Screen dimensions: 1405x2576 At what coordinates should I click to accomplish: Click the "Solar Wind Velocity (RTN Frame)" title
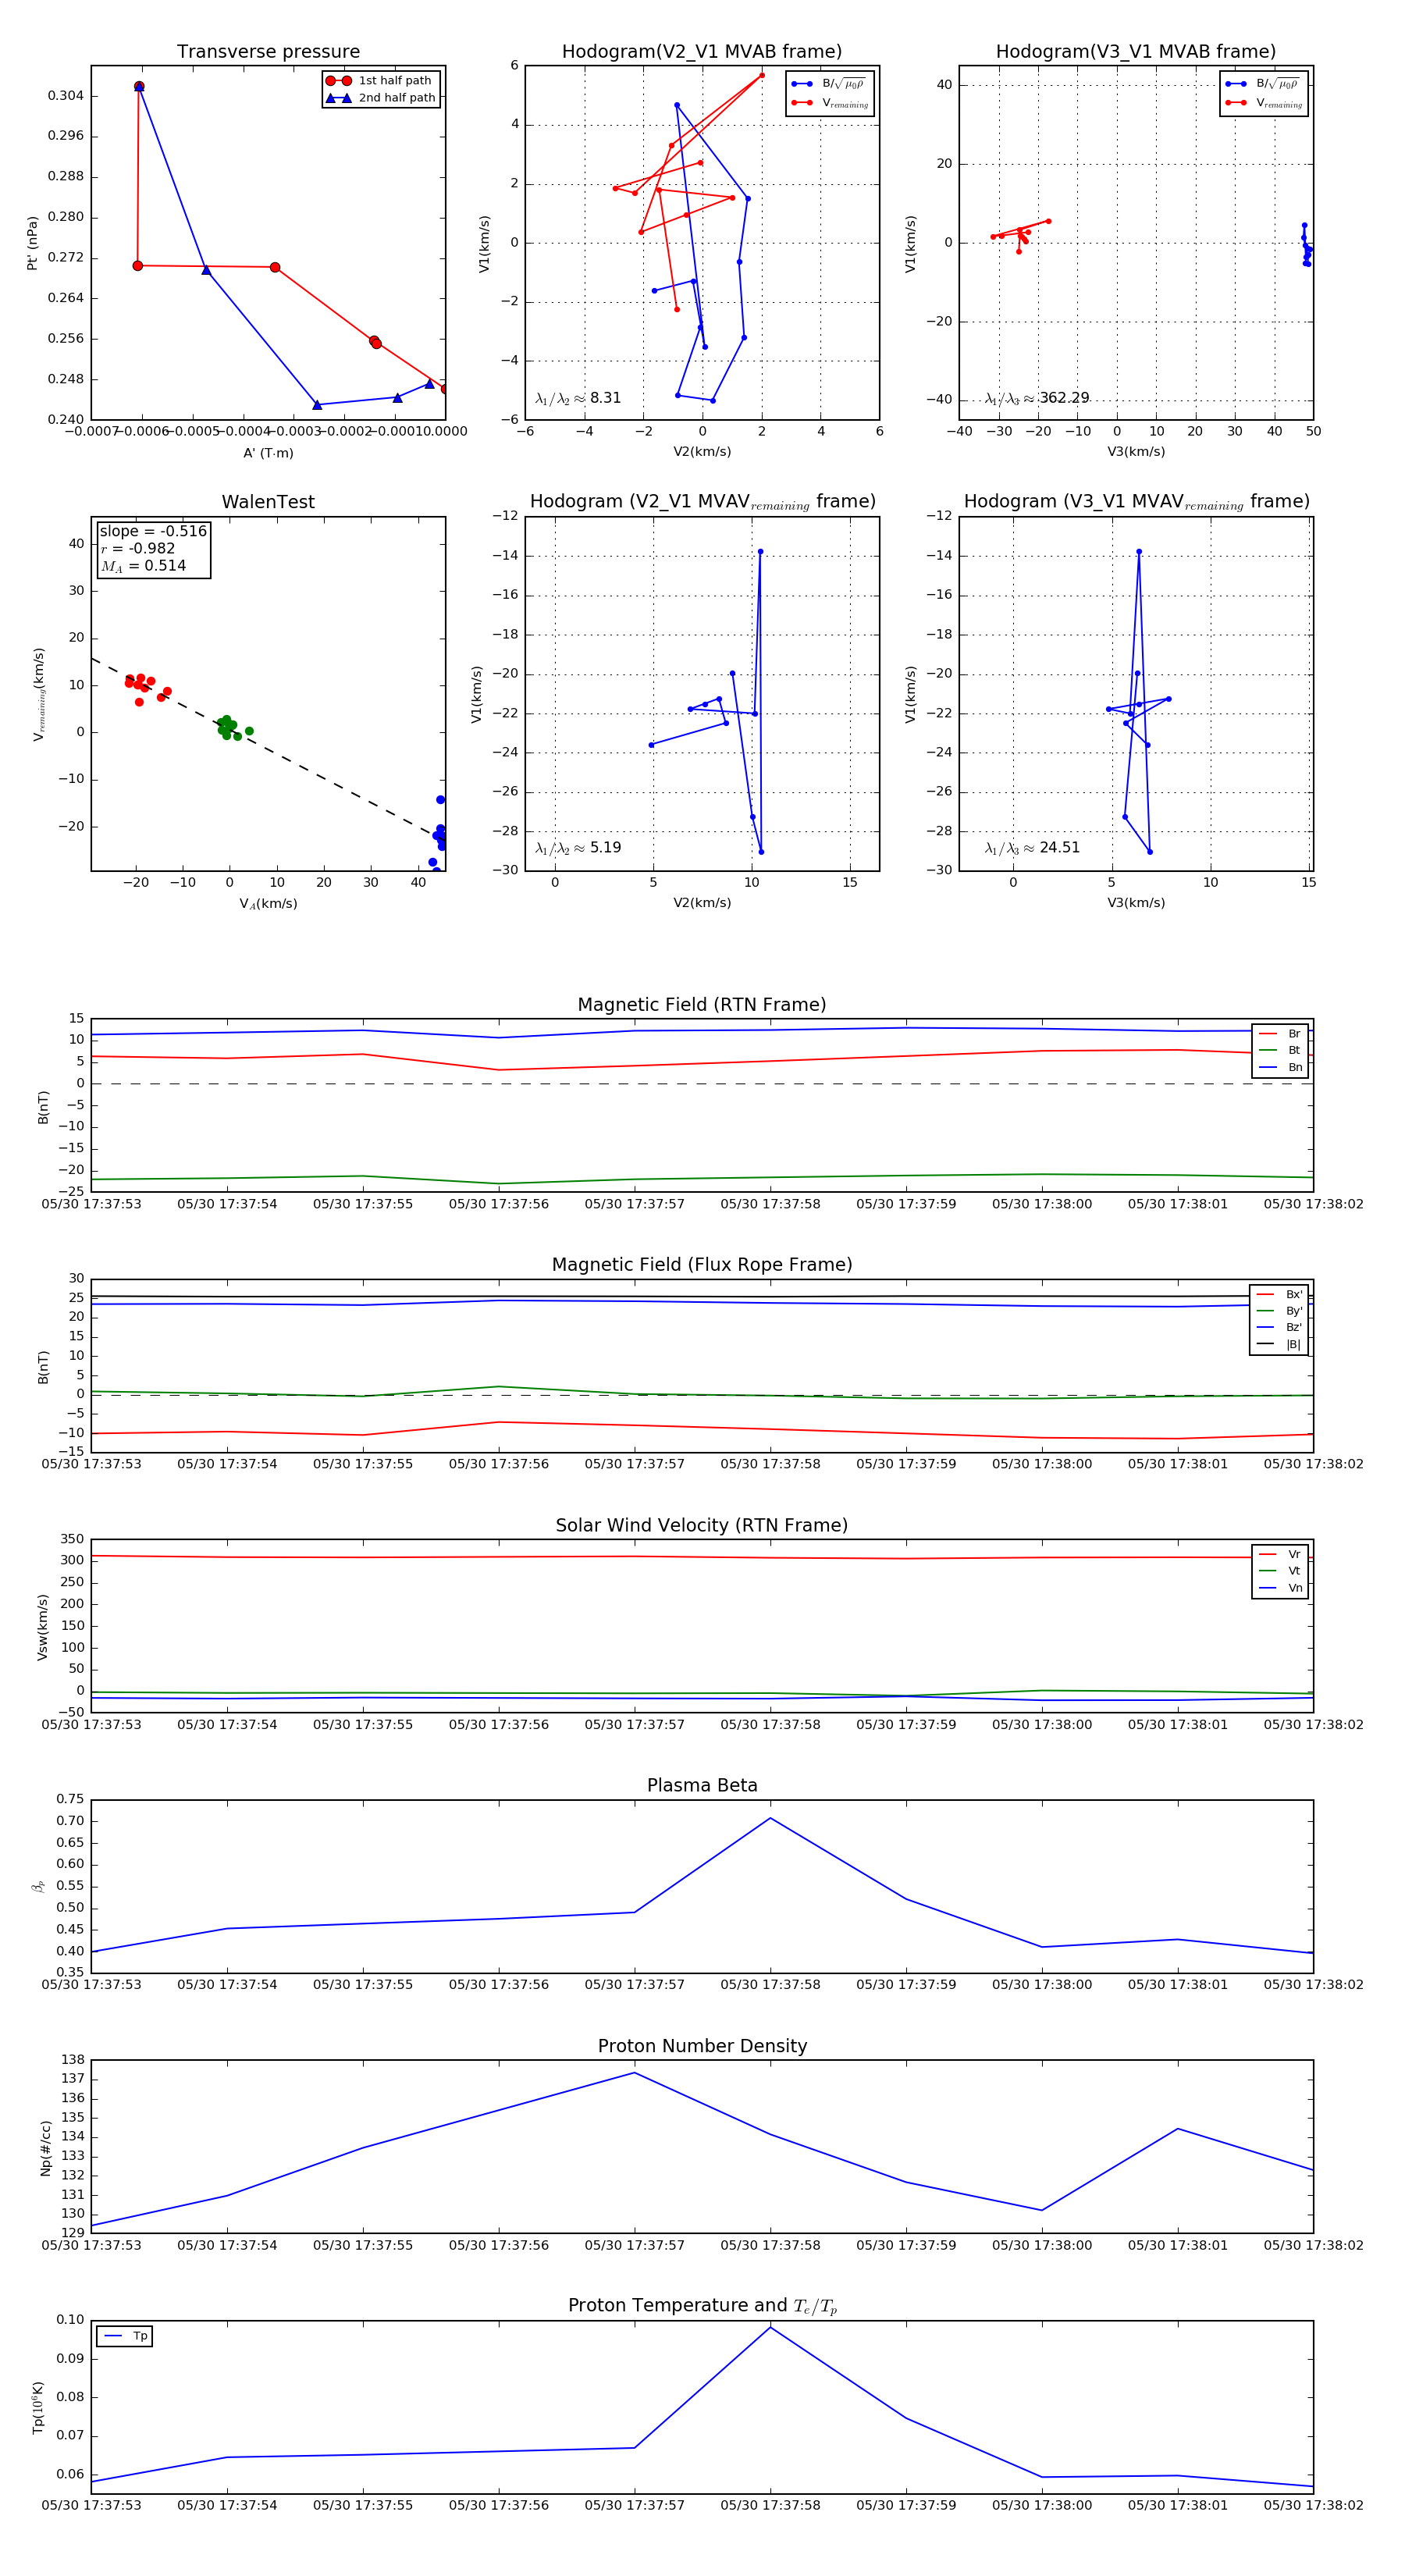(702, 1525)
